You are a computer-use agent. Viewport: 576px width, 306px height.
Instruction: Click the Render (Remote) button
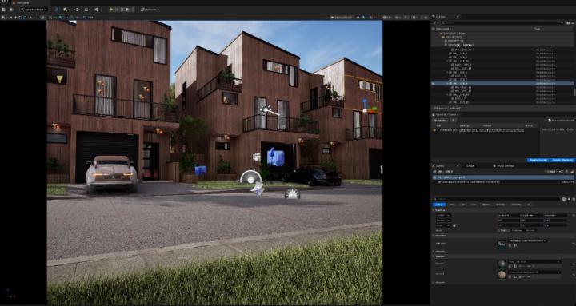pos(562,160)
